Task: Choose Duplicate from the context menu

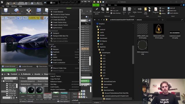Action: tap(56, 52)
